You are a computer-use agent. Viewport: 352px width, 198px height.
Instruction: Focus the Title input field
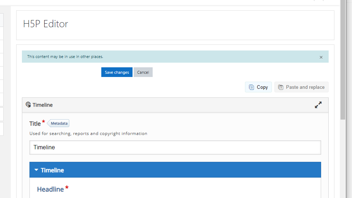click(x=175, y=148)
